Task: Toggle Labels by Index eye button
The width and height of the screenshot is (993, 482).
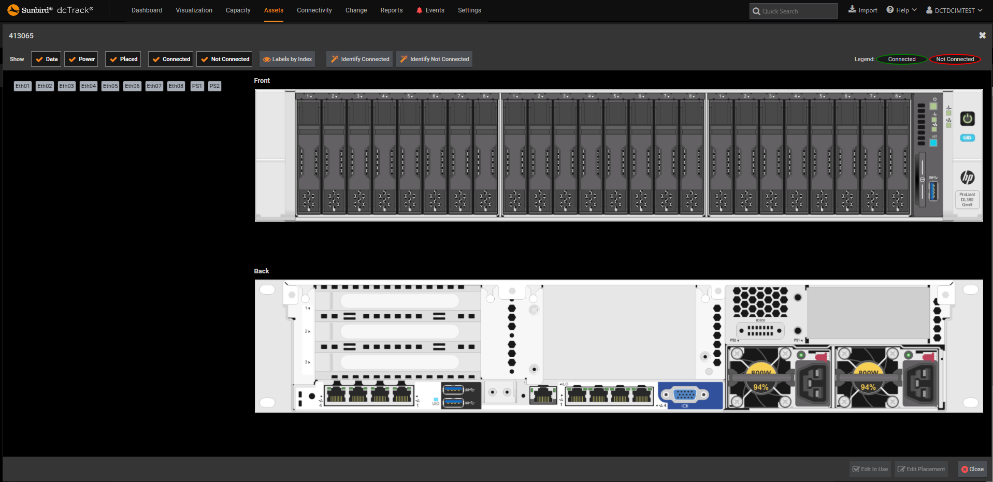Action: (287, 59)
